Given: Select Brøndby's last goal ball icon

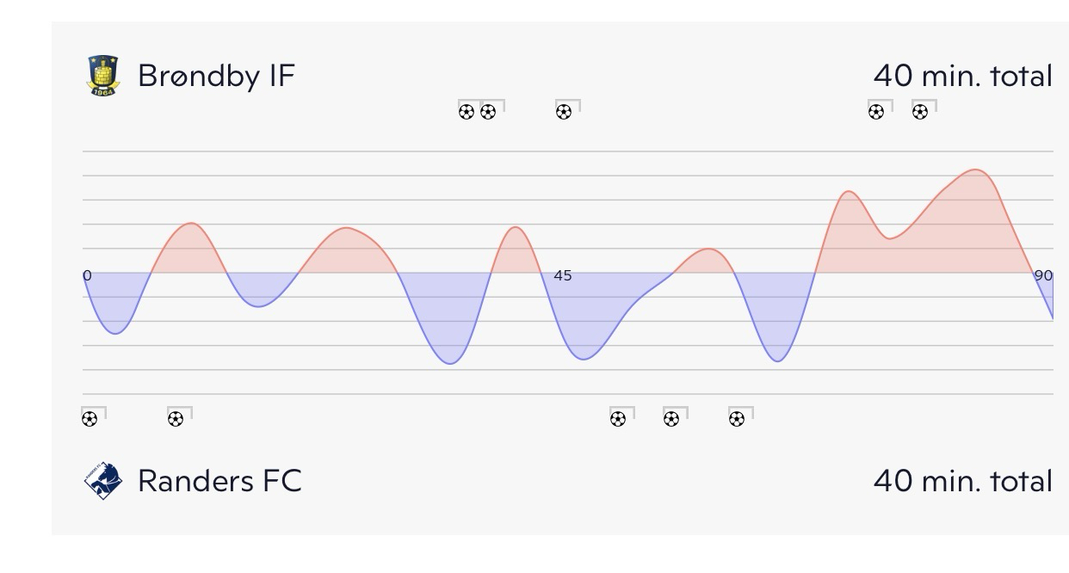Looking at the screenshot, I should point(920,112).
